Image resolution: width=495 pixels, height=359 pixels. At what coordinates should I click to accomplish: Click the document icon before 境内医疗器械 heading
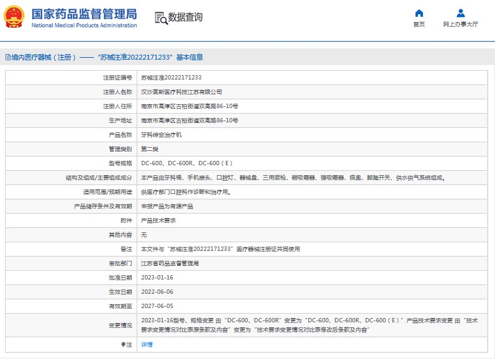click(7, 57)
